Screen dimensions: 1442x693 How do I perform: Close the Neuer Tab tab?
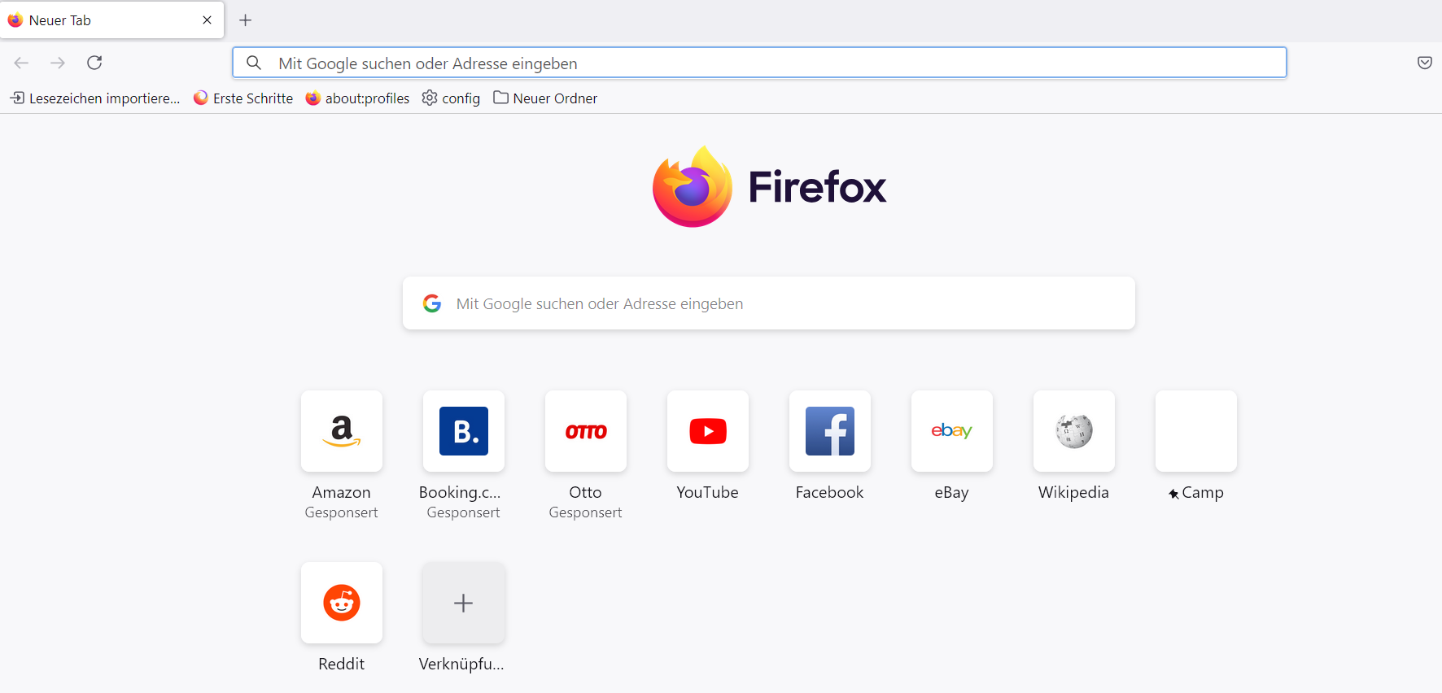pos(207,20)
